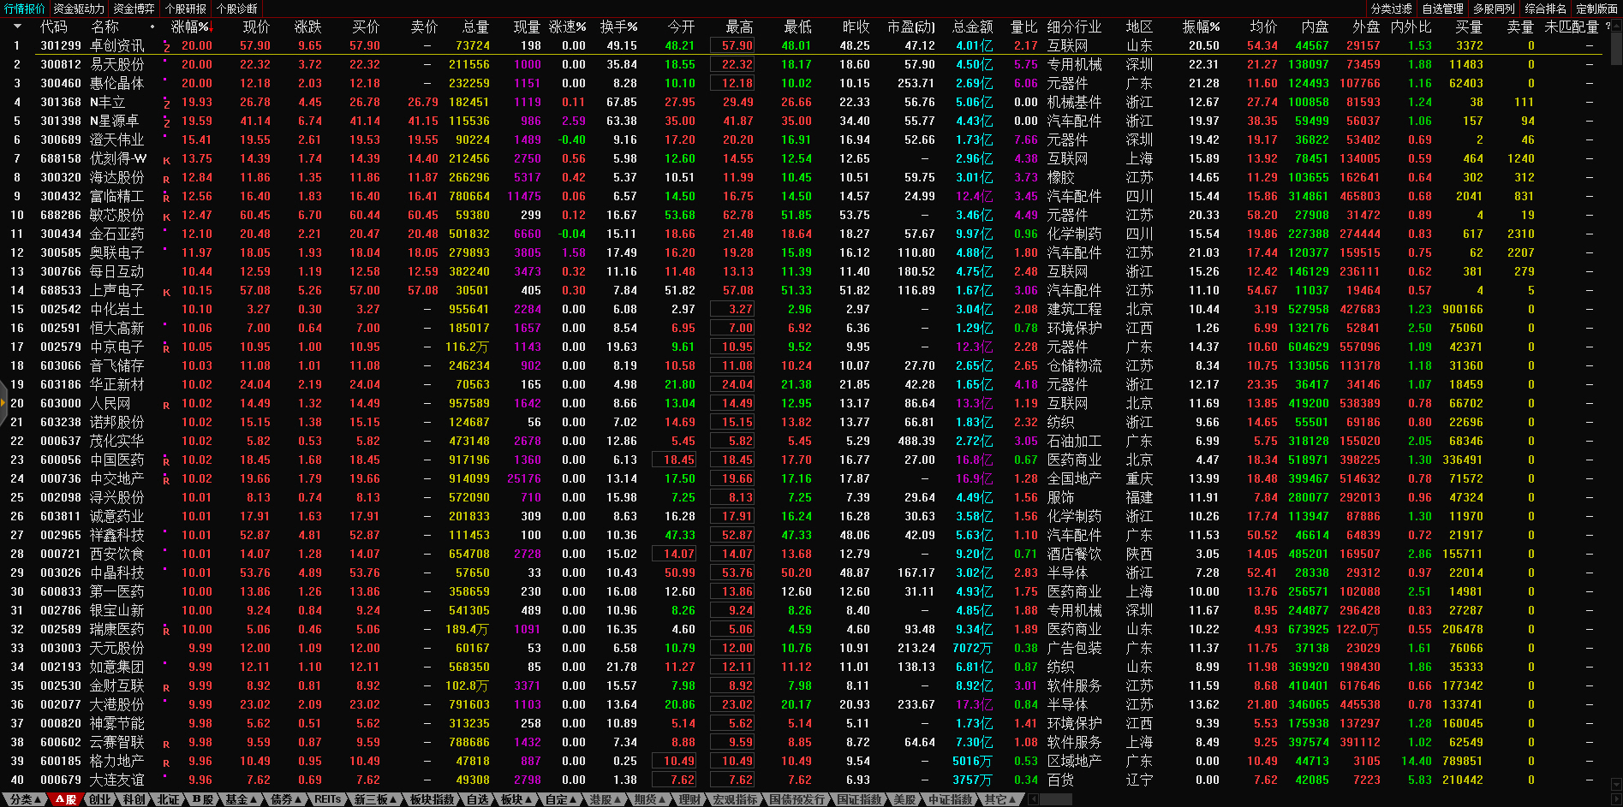This screenshot has width=1623, height=807.
Task: Switch to 科创 board tab
Action: coord(134,799)
